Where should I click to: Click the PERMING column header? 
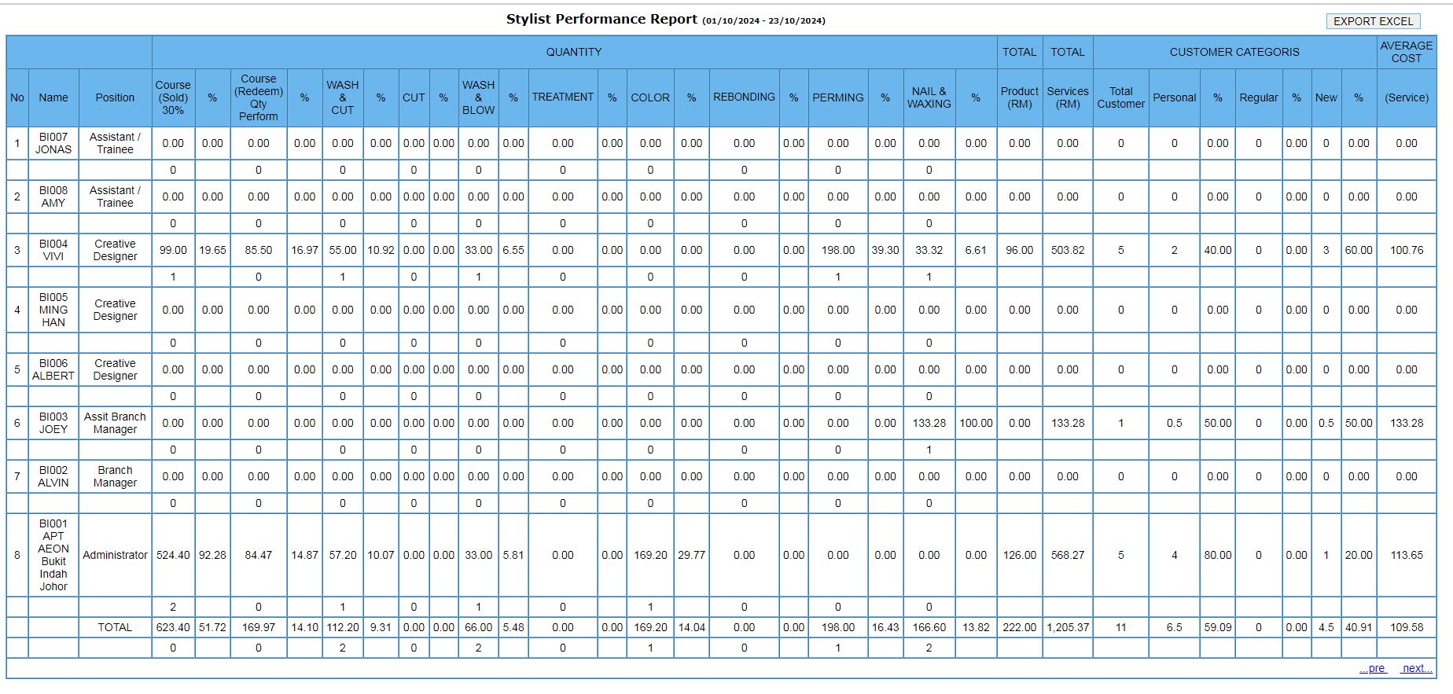[837, 97]
